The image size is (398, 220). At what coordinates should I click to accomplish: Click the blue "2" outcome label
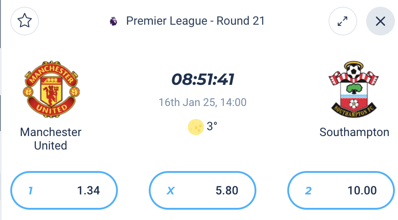tap(308, 190)
